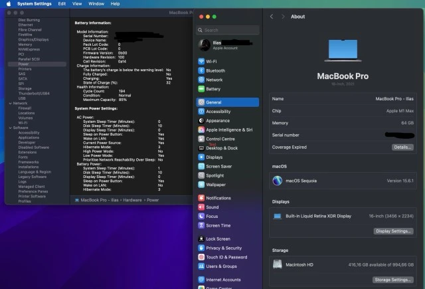
Task: Open Apple Intelligence & Siri icon
Action: [201, 130]
